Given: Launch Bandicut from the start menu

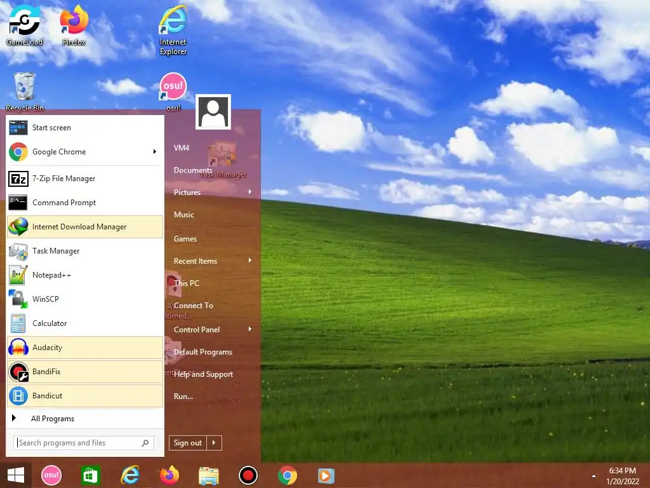Looking at the screenshot, I should pos(85,396).
